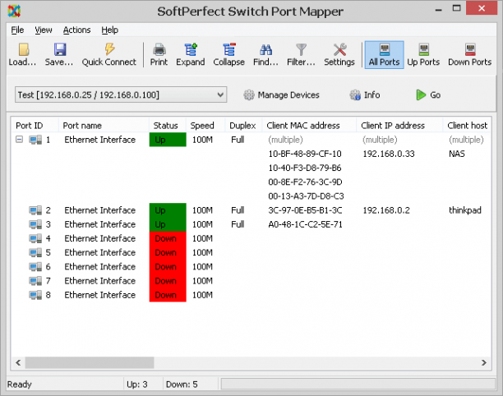Click the Manage Devices button
Screen dimensions: 503x396
pyautogui.click(x=281, y=95)
